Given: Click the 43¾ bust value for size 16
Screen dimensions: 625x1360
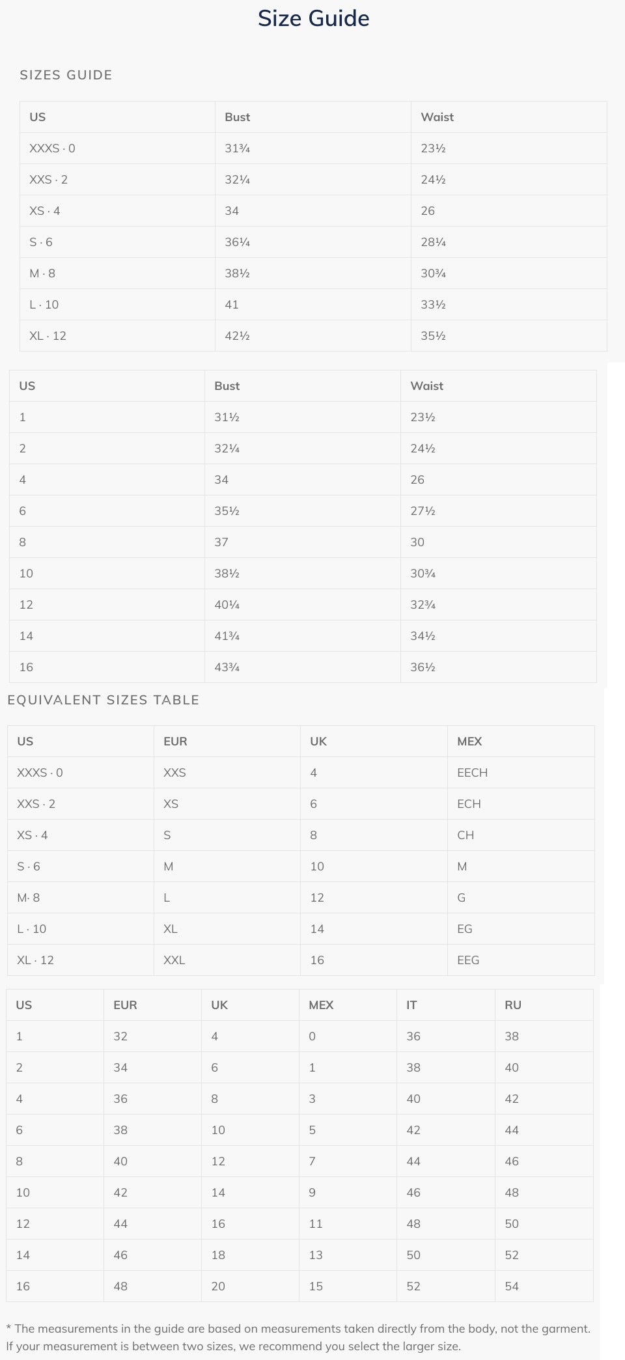Looking at the screenshot, I should pos(227,667).
